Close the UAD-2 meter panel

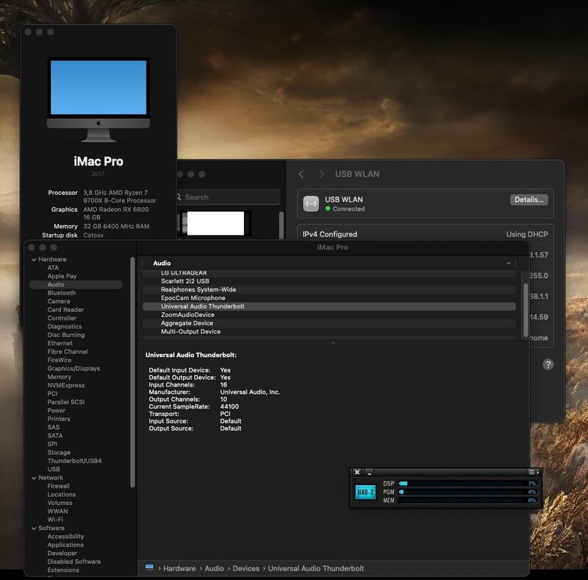tap(357, 472)
